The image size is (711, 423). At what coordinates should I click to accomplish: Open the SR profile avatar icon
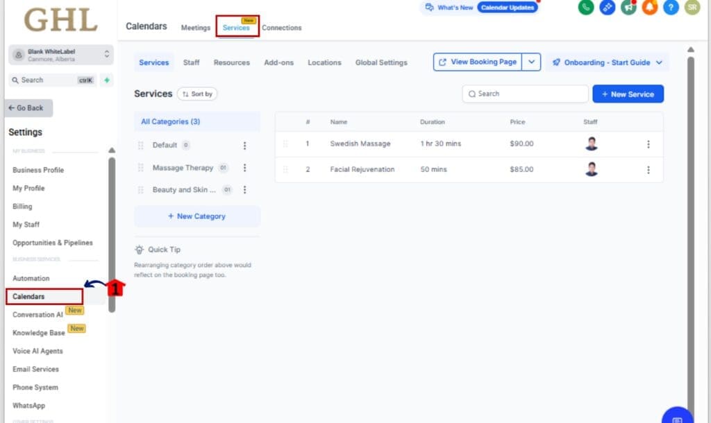click(x=692, y=8)
